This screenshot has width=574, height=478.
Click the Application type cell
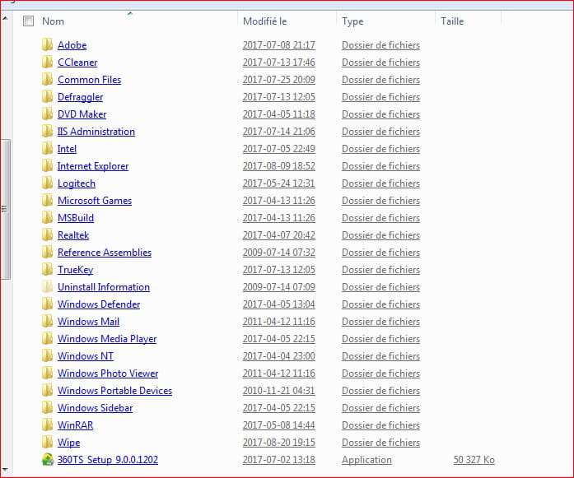point(366,460)
